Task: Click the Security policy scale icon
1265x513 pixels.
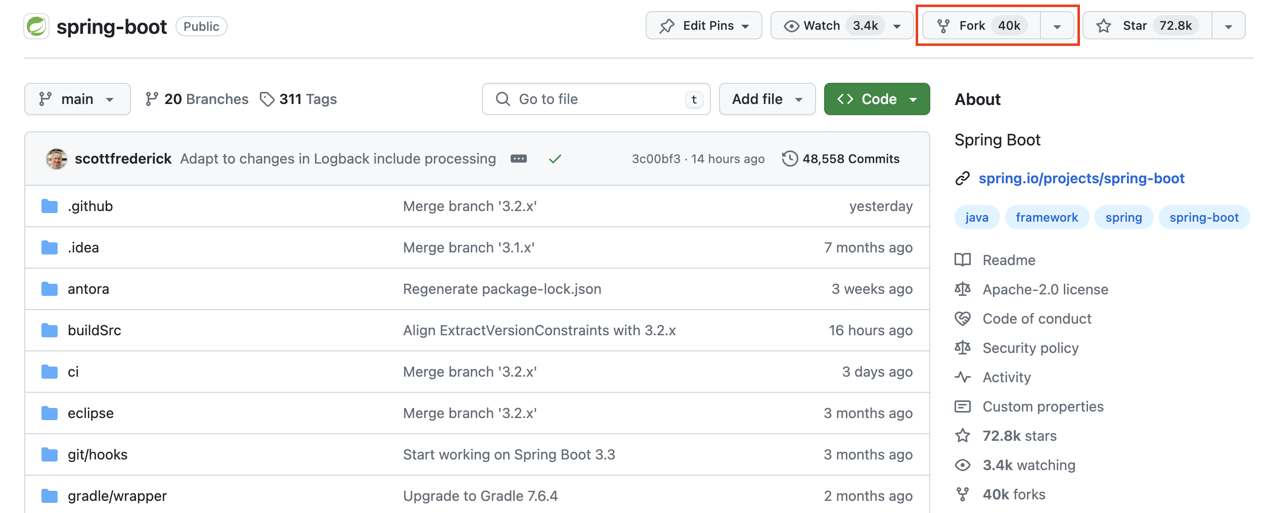Action: pos(963,348)
